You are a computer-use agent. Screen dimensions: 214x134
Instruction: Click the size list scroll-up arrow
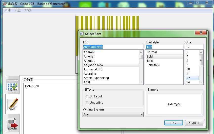(201, 52)
